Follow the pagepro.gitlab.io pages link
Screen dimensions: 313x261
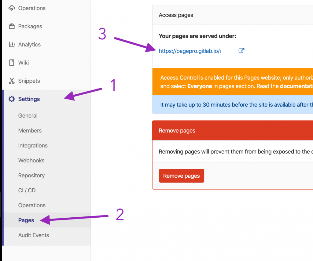point(190,51)
